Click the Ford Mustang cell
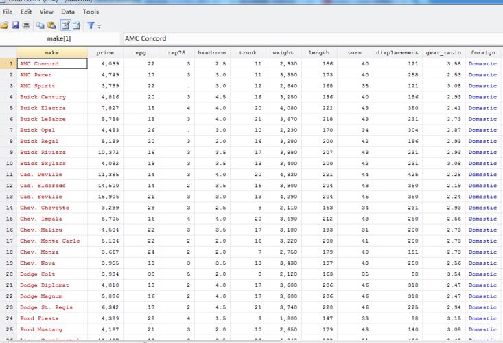Image resolution: width=503 pixels, height=343 pixels. point(52,329)
